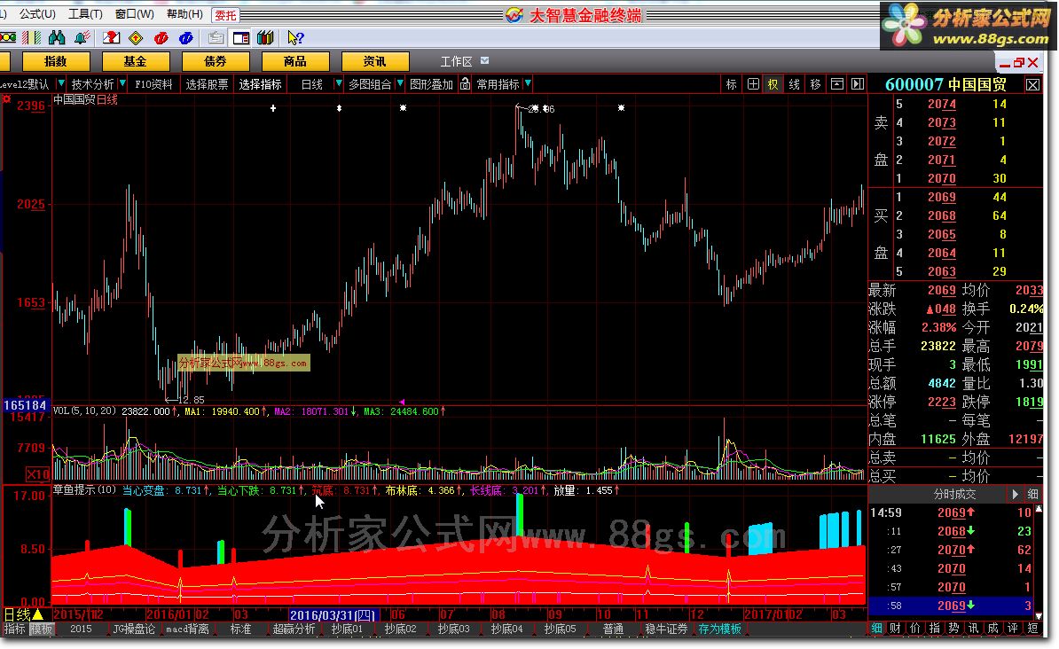Click the 14:59 trade row
1059x649 pixels.
950,512
